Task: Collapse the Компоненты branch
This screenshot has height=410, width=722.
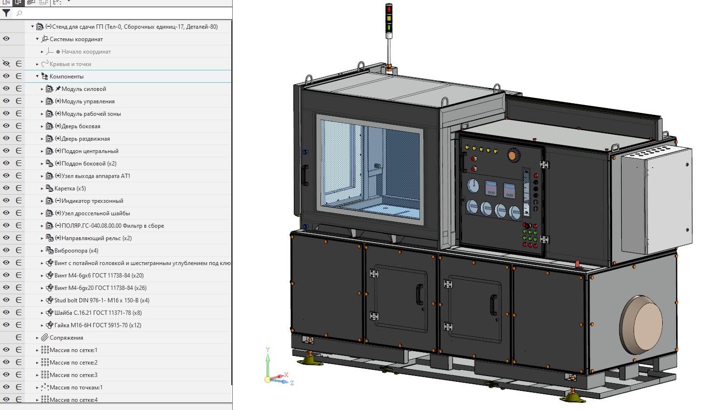Action: tap(37, 77)
